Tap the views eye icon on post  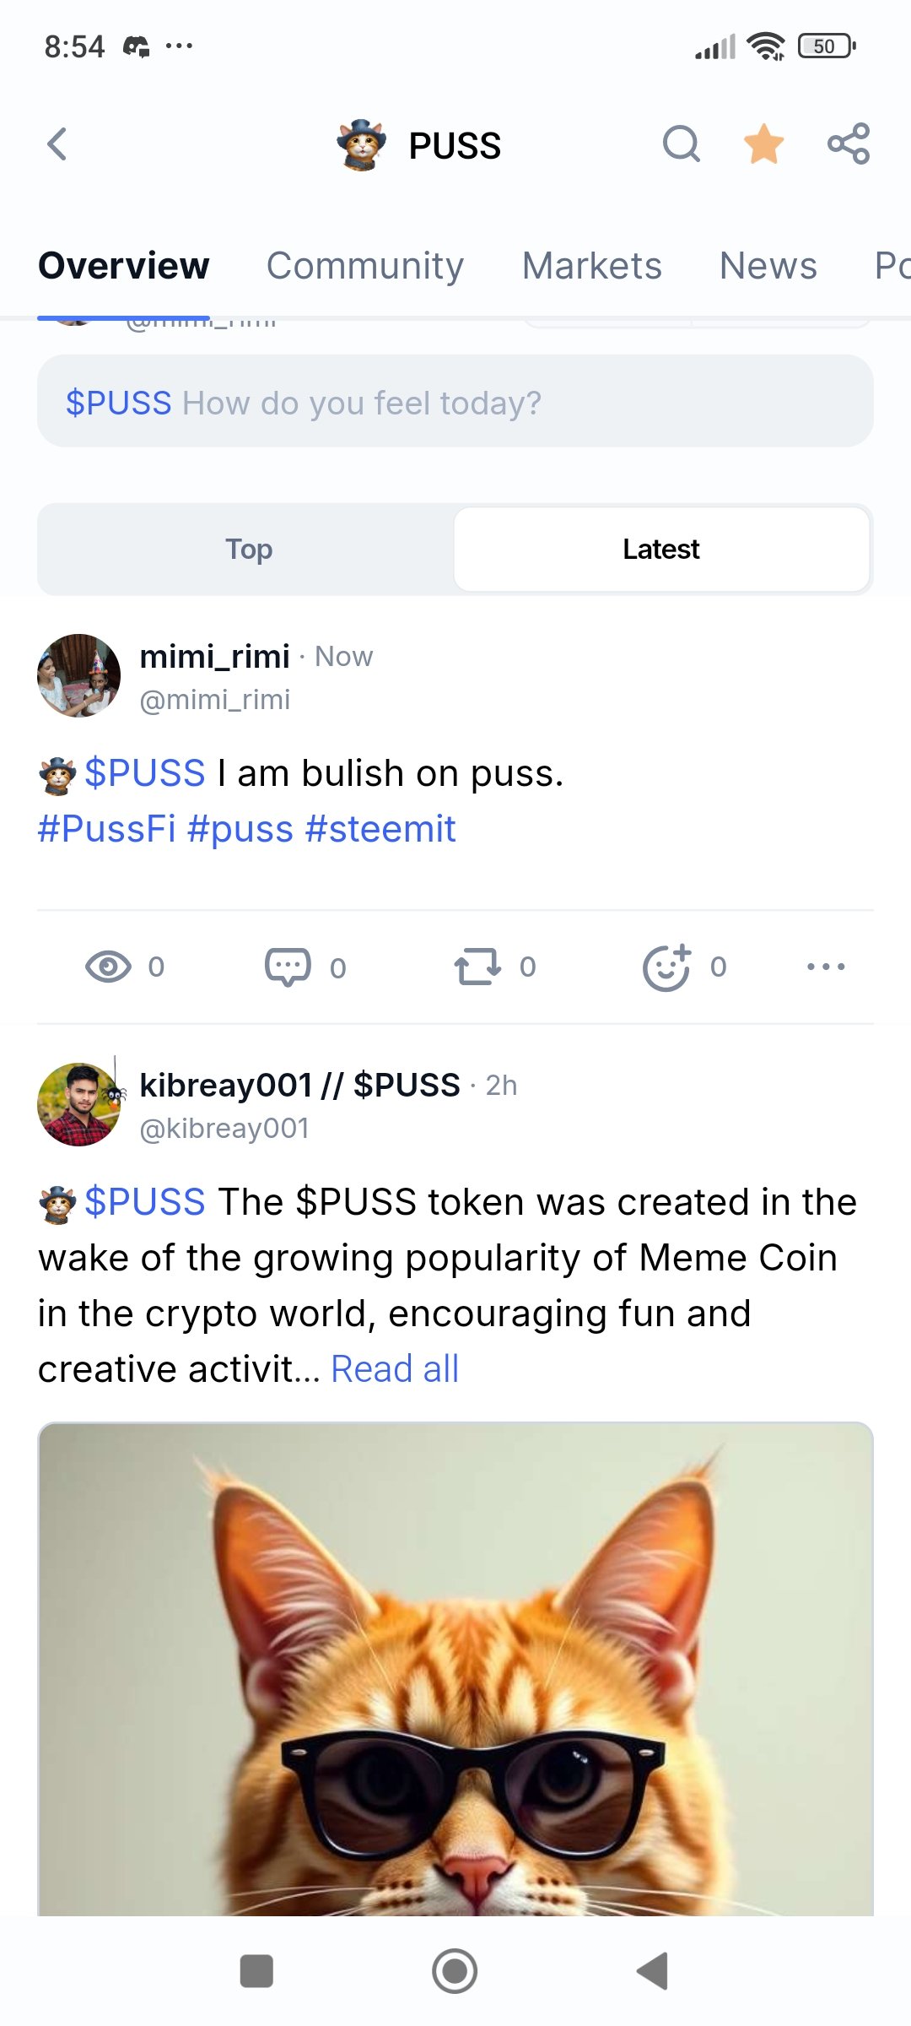coord(108,967)
